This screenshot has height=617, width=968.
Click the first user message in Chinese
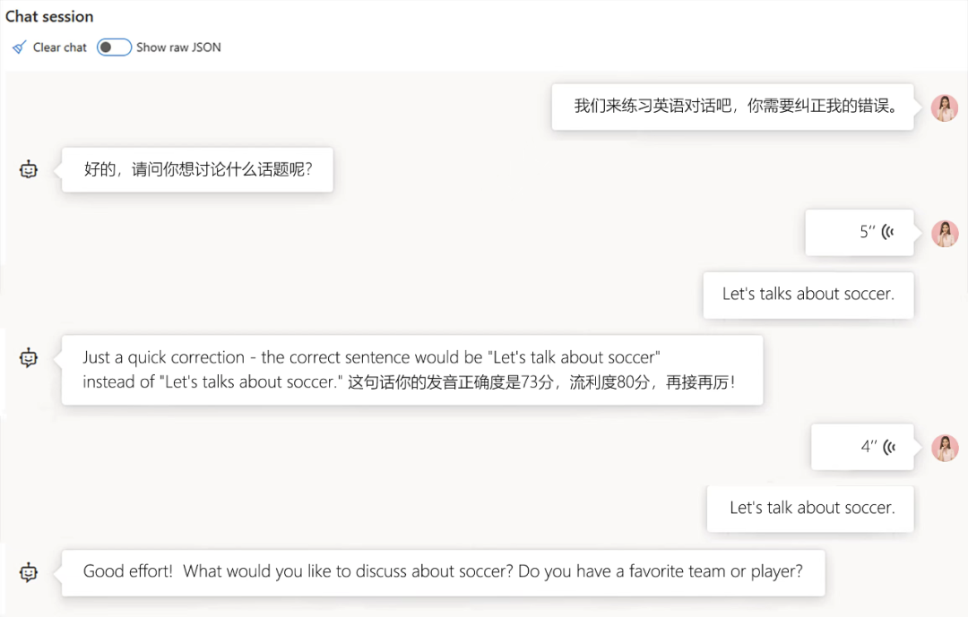pyautogui.click(x=732, y=107)
